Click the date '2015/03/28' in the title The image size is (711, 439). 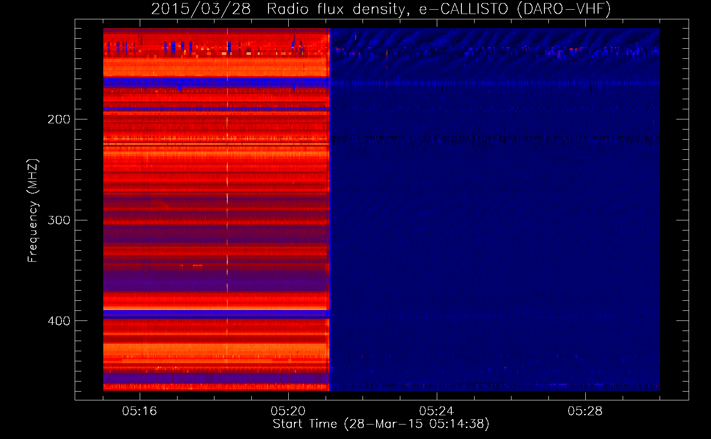coord(201,9)
